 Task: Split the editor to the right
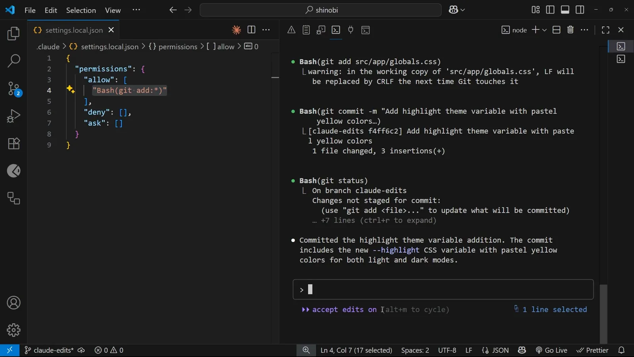tap(251, 30)
